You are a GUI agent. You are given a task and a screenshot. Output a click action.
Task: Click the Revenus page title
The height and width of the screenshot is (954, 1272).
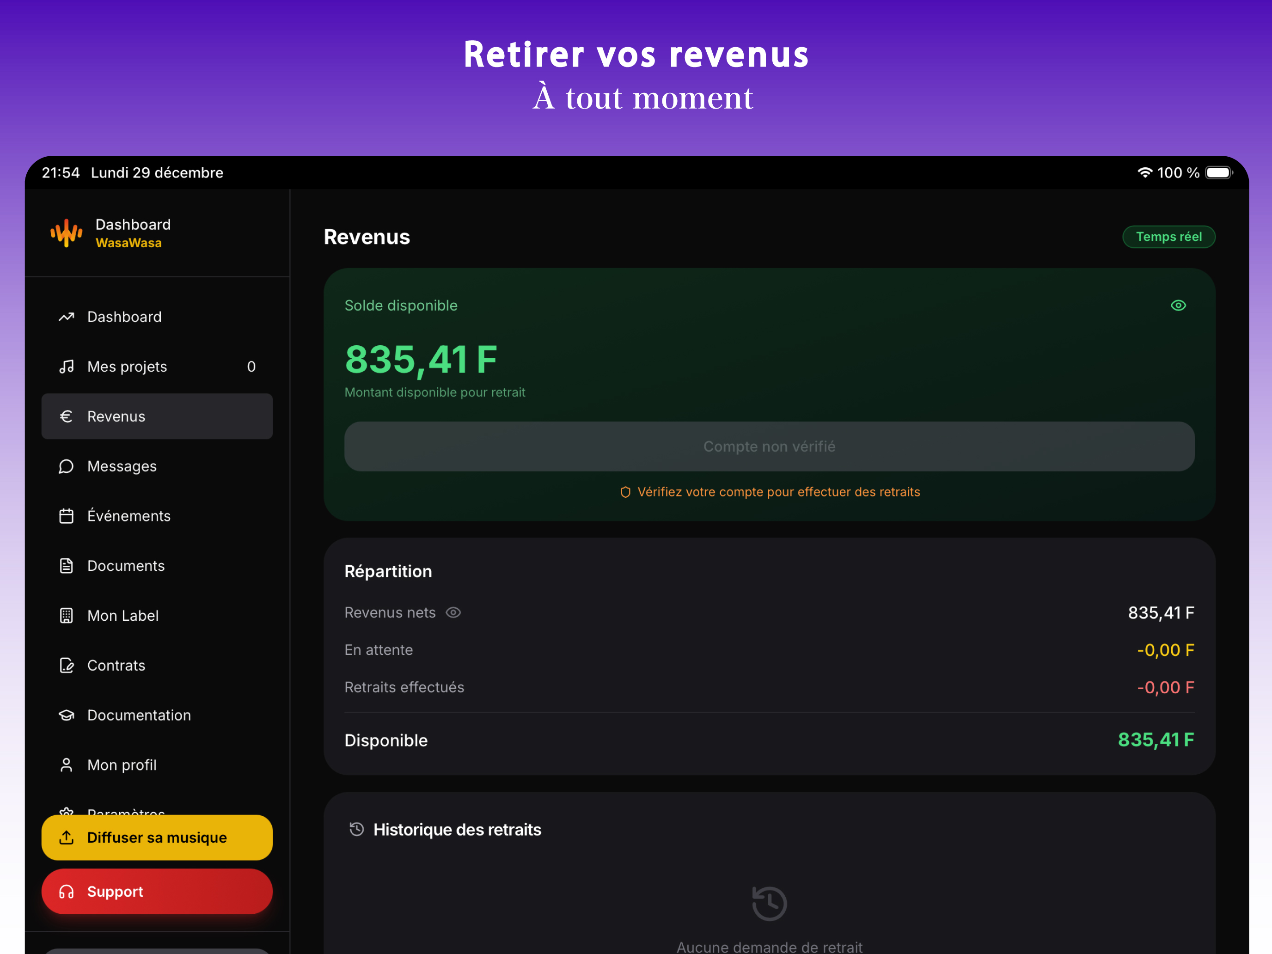[x=367, y=237]
